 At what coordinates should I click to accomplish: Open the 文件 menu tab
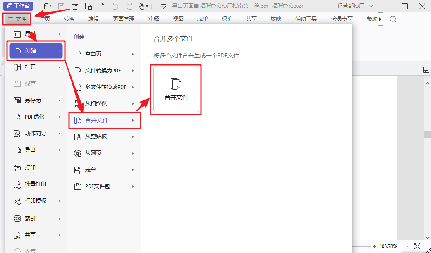(x=17, y=19)
